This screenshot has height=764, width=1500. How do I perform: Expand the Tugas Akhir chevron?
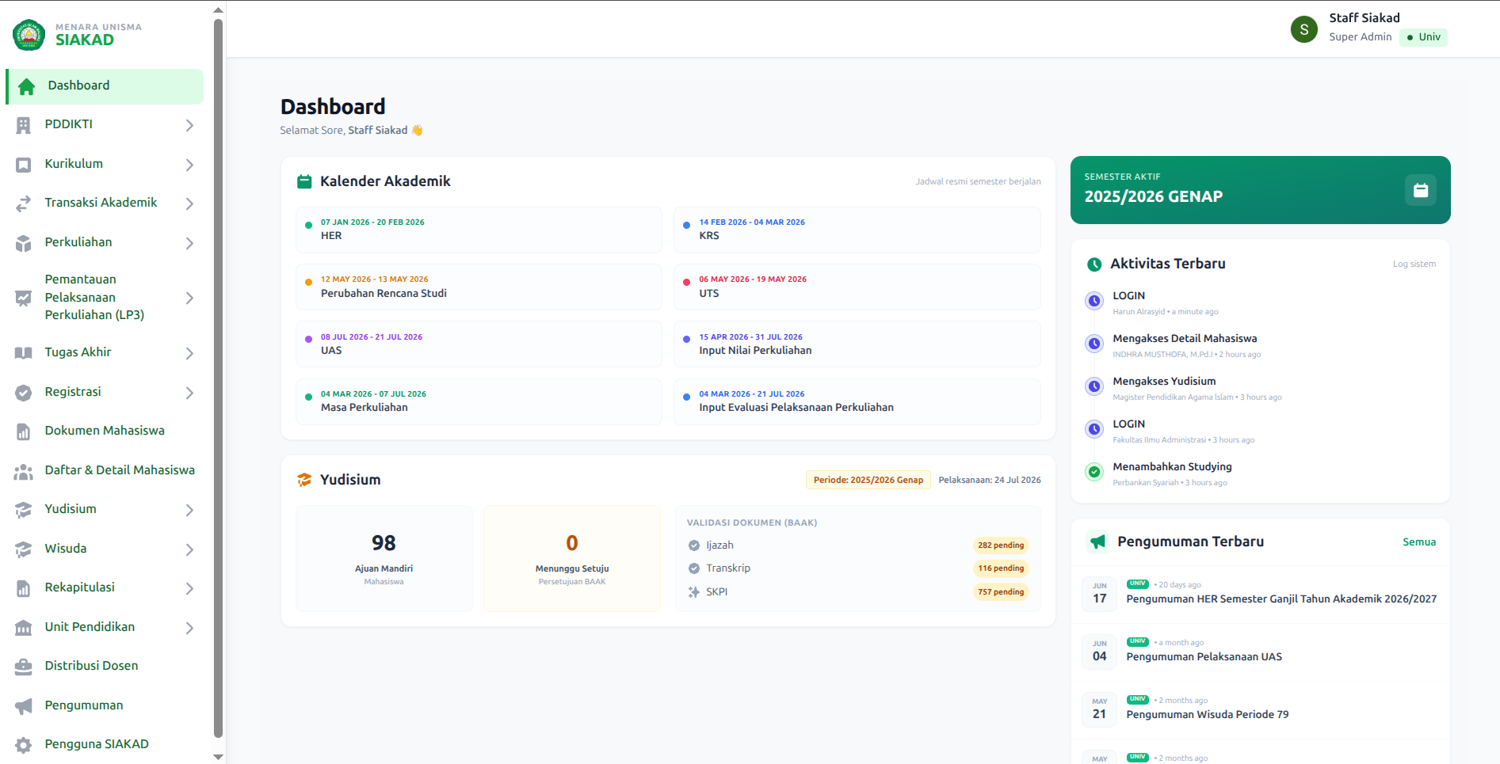click(189, 353)
